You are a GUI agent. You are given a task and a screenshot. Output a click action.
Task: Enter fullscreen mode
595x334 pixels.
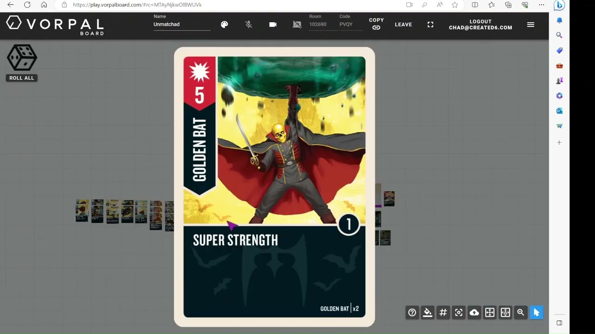click(x=430, y=25)
